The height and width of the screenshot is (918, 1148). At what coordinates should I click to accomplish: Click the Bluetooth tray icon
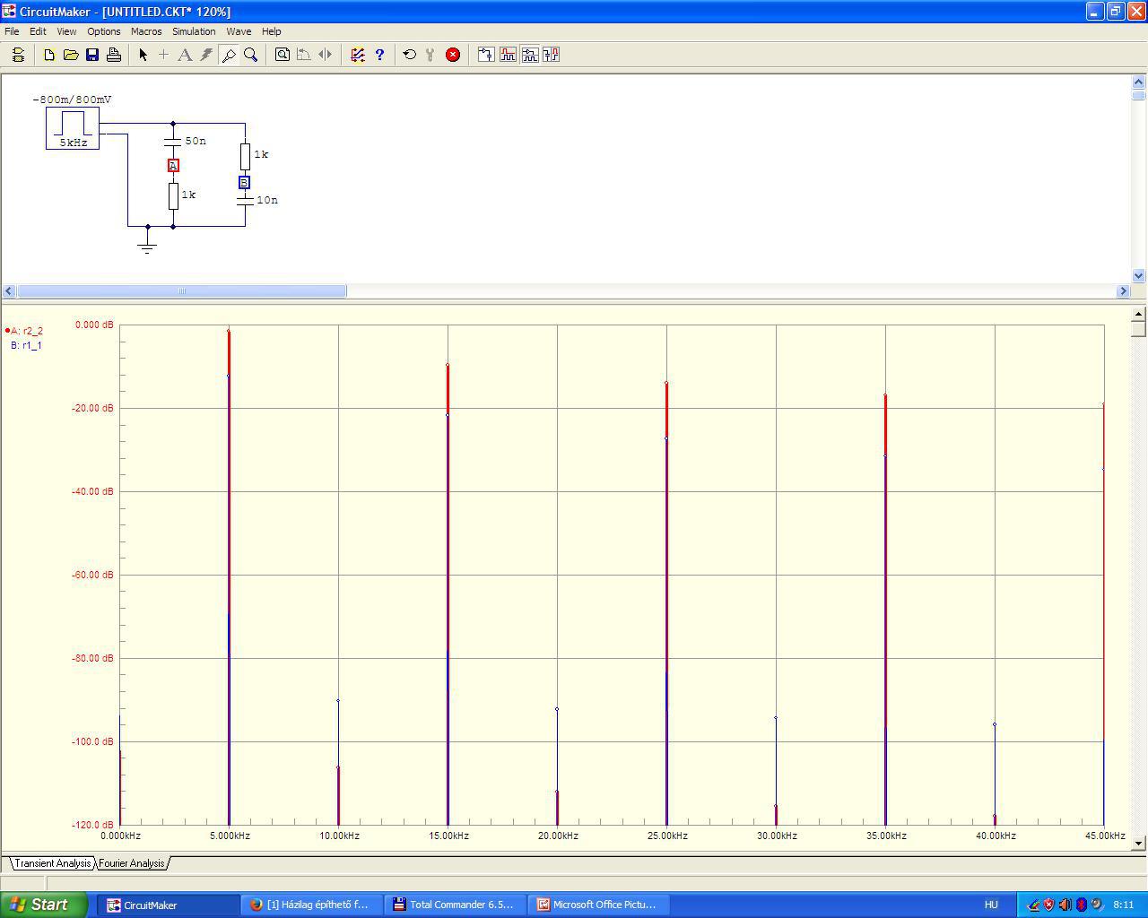(x=1081, y=905)
